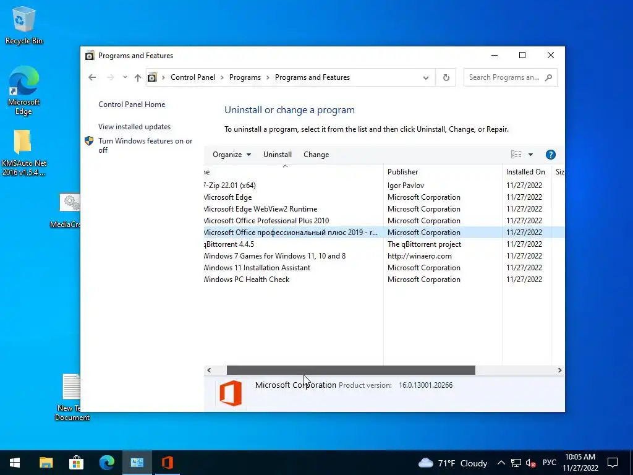
Task: Click the Back navigation arrow
Action: click(x=92, y=77)
